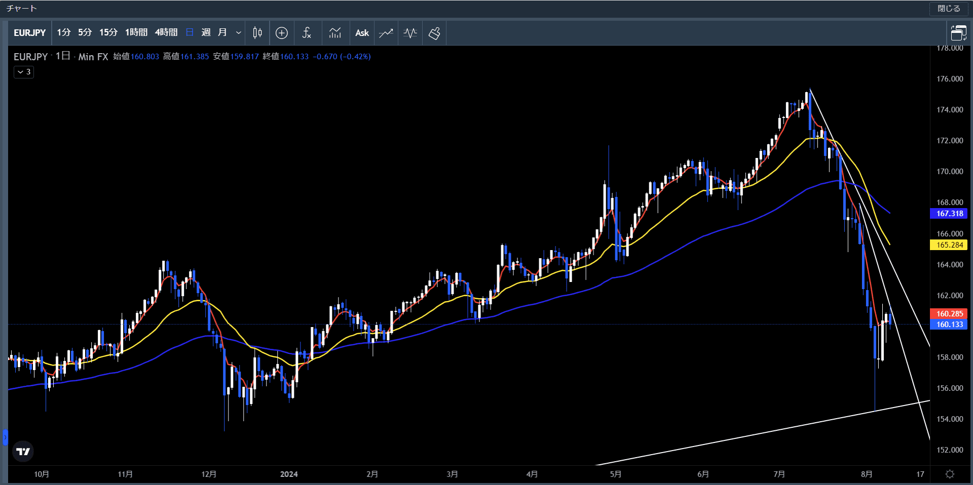This screenshot has width=973, height=485.
Task: Click the TradingView logo
Action: coord(23,451)
